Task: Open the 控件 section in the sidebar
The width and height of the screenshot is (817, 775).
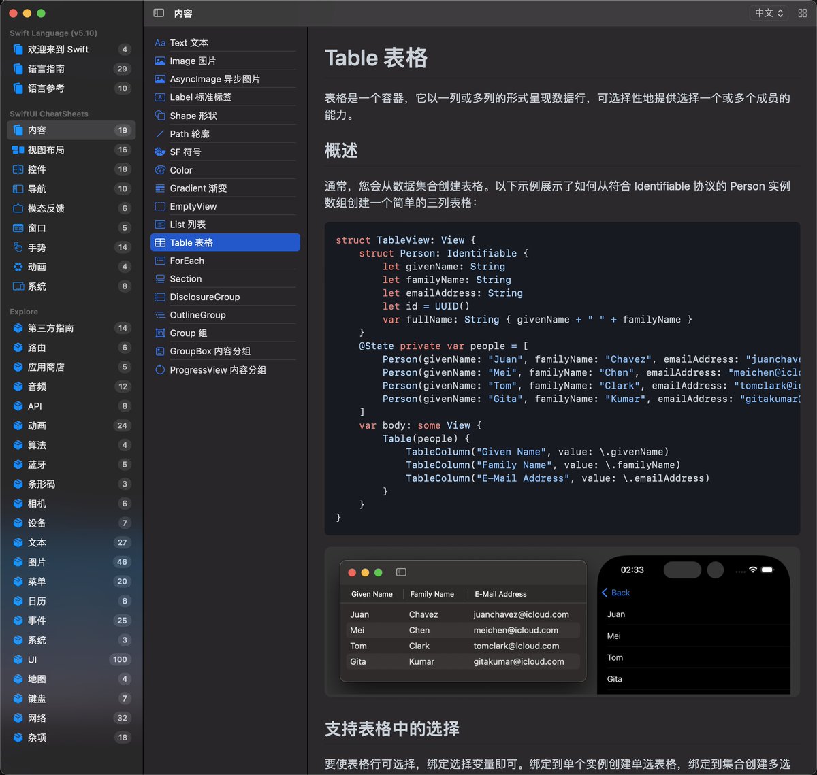Action: tap(51, 169)
